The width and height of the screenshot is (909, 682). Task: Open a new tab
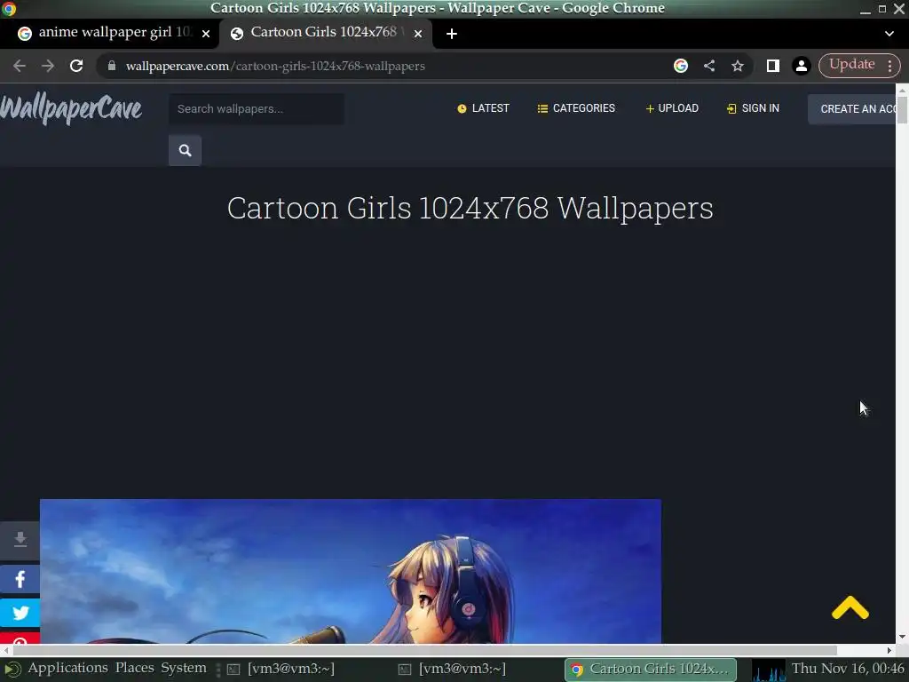tap(452, 34)
